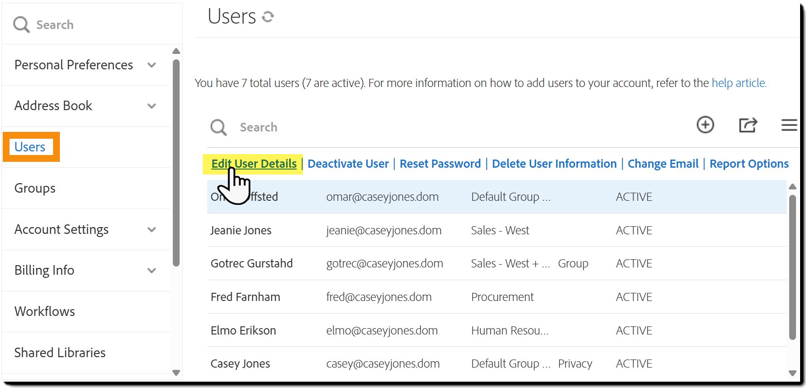The height and width of the screenshot is (388, 806).
Task: Expand the Address Book chevron
Action: (152, 106)
